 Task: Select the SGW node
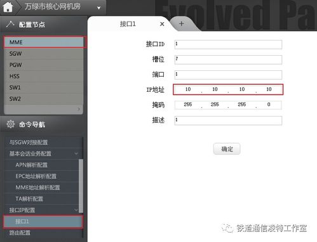click(x=44, y=54)
